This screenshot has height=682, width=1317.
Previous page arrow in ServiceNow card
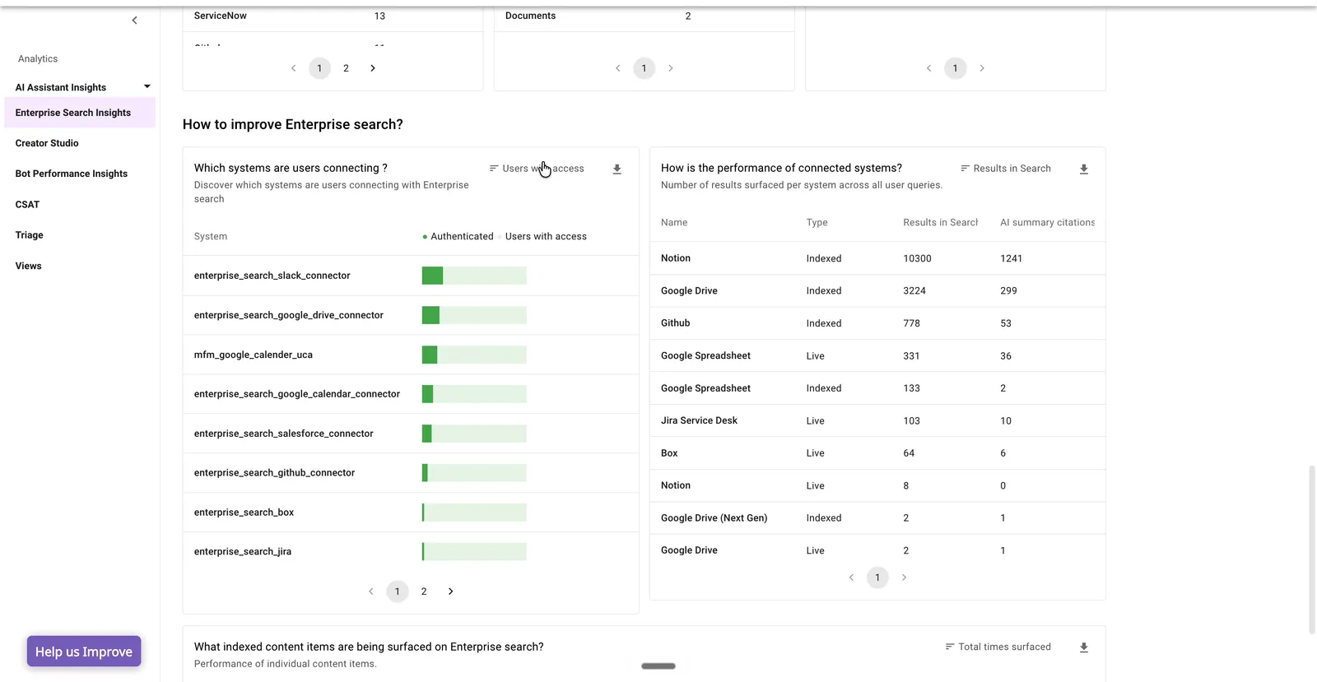[293, 68]
